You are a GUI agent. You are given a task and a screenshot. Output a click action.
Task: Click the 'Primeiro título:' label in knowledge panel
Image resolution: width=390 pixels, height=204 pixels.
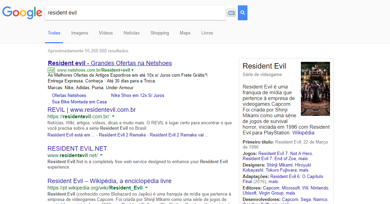pyautogui.click(x=258, y=142)
